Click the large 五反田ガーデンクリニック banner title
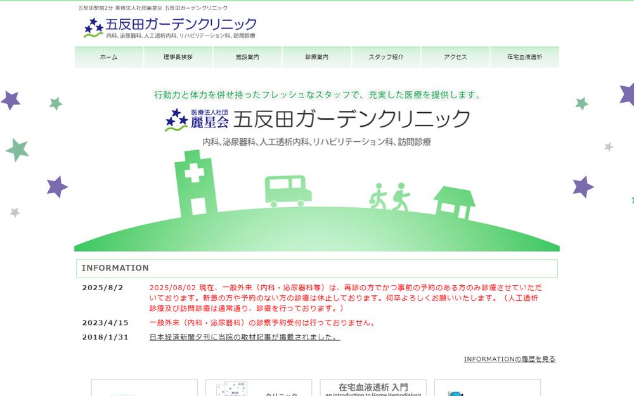The height and width of the screenshot is (396, 634). pyautogui.click(x=352, y=119)
